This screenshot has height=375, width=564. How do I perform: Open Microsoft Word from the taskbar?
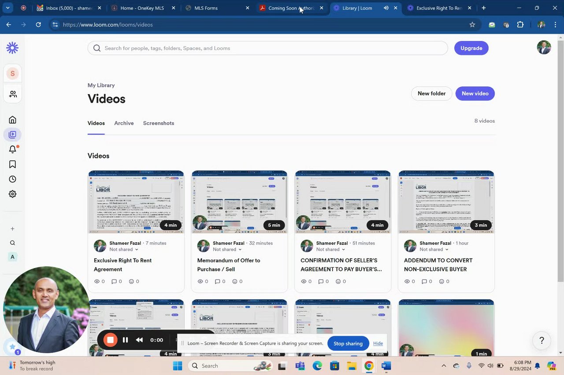(x=386, y=366)
